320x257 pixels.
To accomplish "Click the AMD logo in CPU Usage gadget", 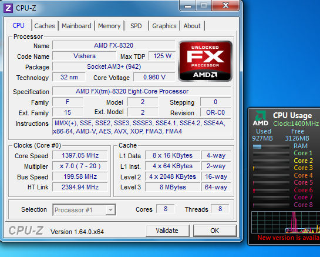I will 261,118.
